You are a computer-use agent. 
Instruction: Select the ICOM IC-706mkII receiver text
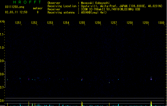coord(110,9)
